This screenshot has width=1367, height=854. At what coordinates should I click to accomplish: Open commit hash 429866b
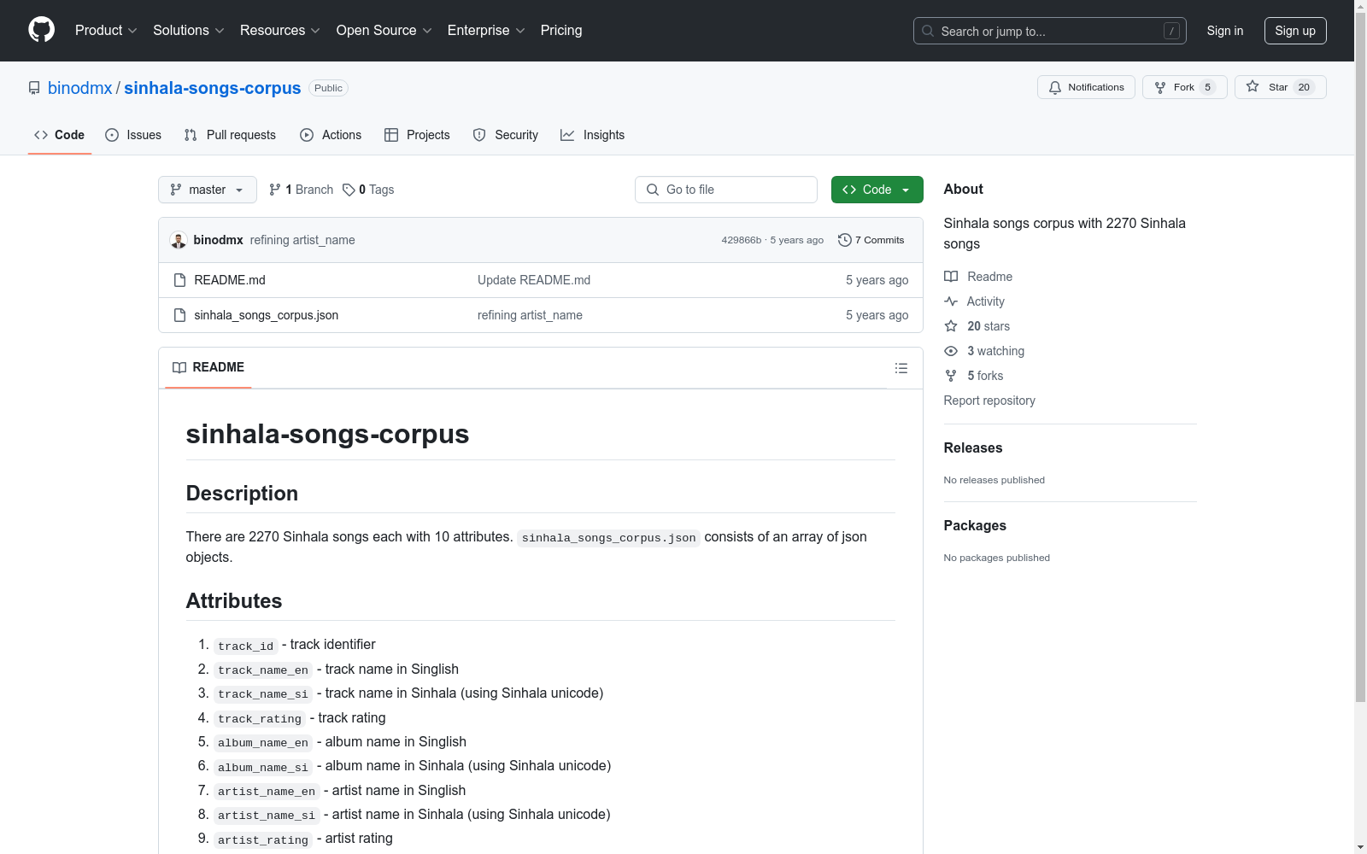742,240
